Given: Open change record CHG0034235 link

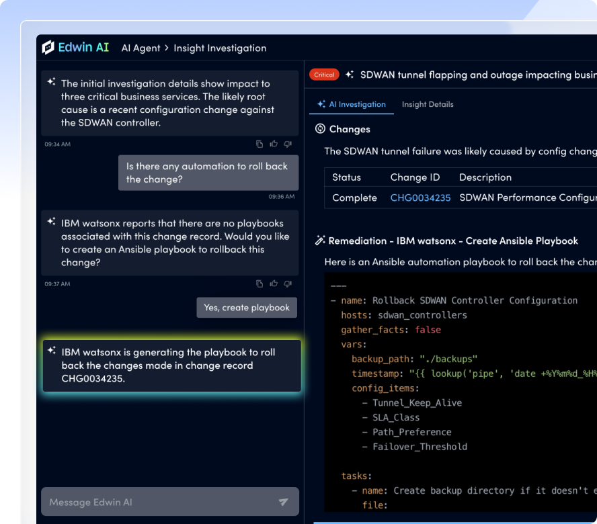Looking at the screenshot, I should (x=420, y=198).
